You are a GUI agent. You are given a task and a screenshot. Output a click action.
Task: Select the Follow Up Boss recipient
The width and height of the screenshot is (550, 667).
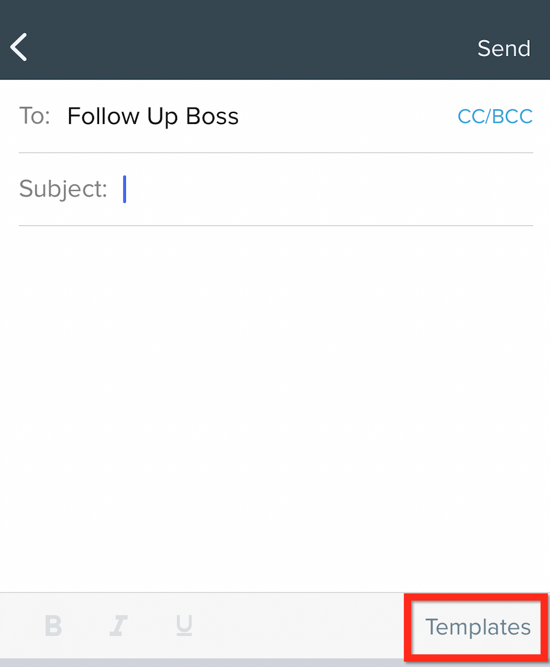click(x=153, y=116)
